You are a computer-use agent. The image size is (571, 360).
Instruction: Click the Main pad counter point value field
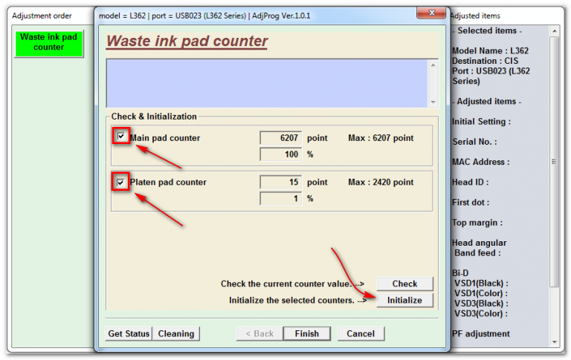click(280, 138)
